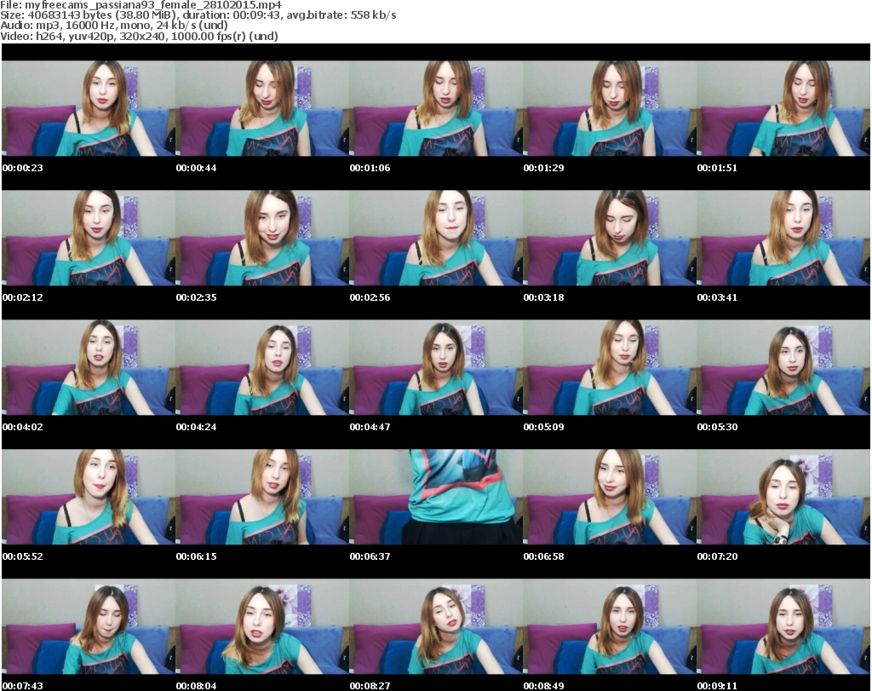Select the thumbnail frame at 00:00:44
This screenshot has height=691, width=872.
[262, 108]
